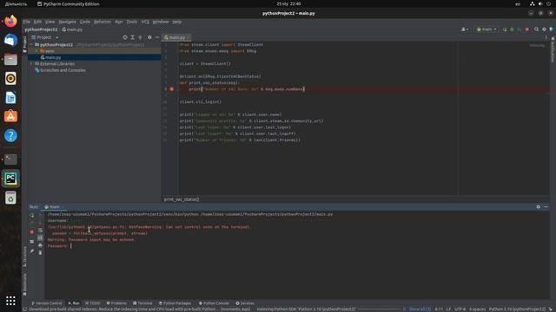
Task: Open Project panel options gear
Action: pyautogui.click(x=149, y=37)
